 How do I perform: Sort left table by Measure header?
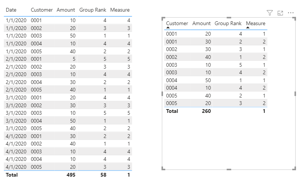click(120, 10)
